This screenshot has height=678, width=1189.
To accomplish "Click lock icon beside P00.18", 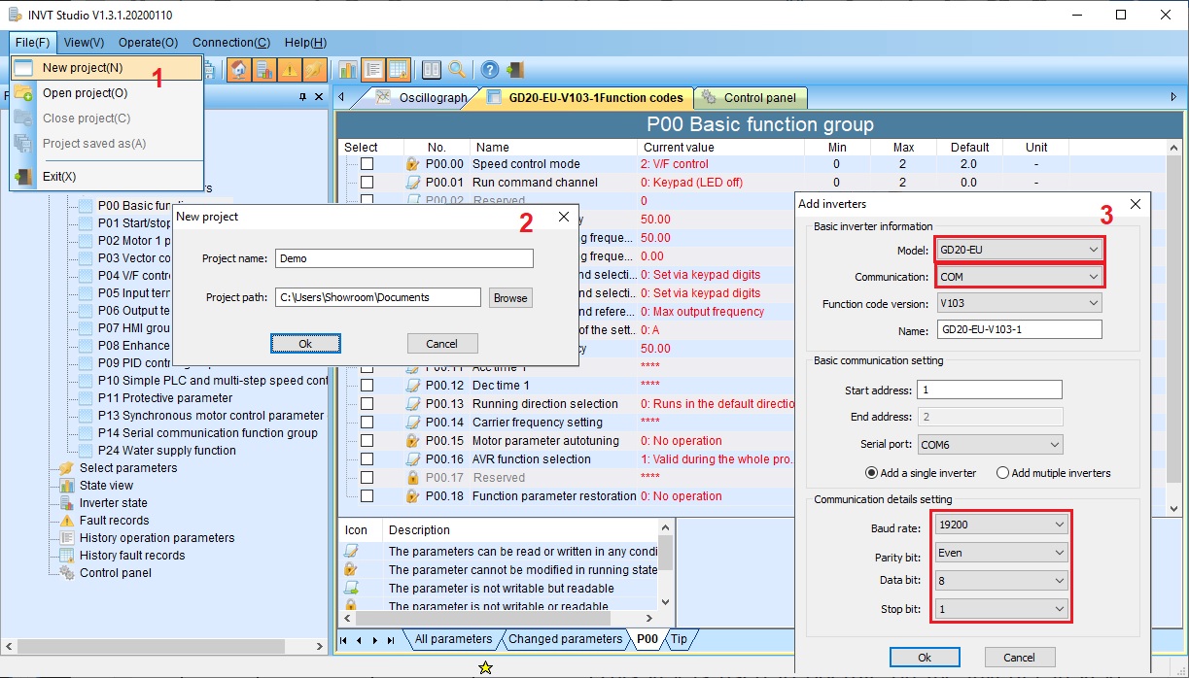I will [412, 496].
